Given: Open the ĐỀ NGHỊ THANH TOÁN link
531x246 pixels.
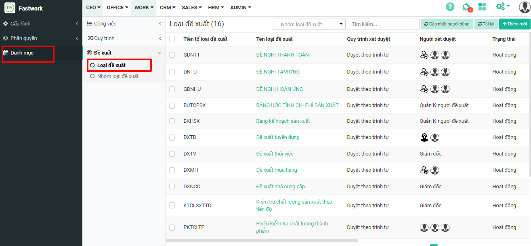Looking at the screenshot, I should pyautogui.click(x=282, y=55).
